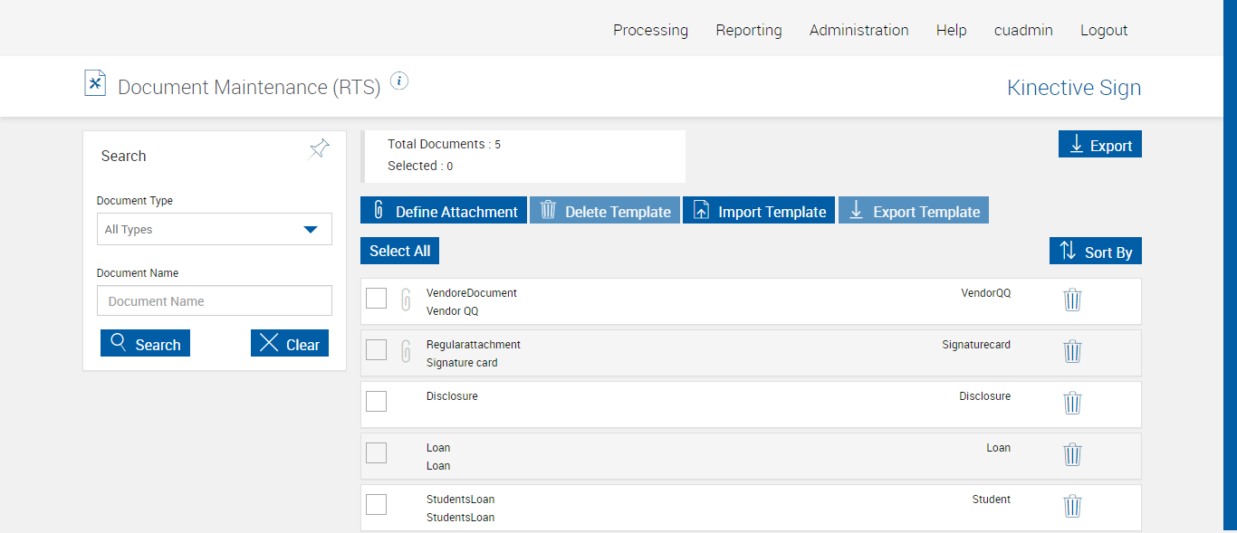The image size is (1237, 533).
Task: Open the Processing menu
Action: 650,30
